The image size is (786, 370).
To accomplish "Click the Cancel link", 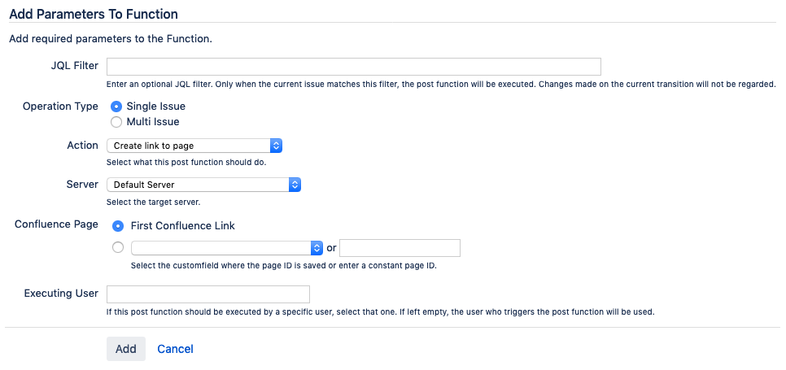I will 175,349.
